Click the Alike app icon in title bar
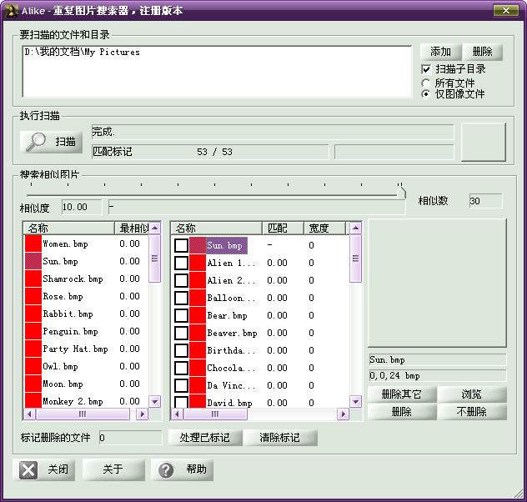The width and height of the screenshot is (527, 502). [10, 10]
